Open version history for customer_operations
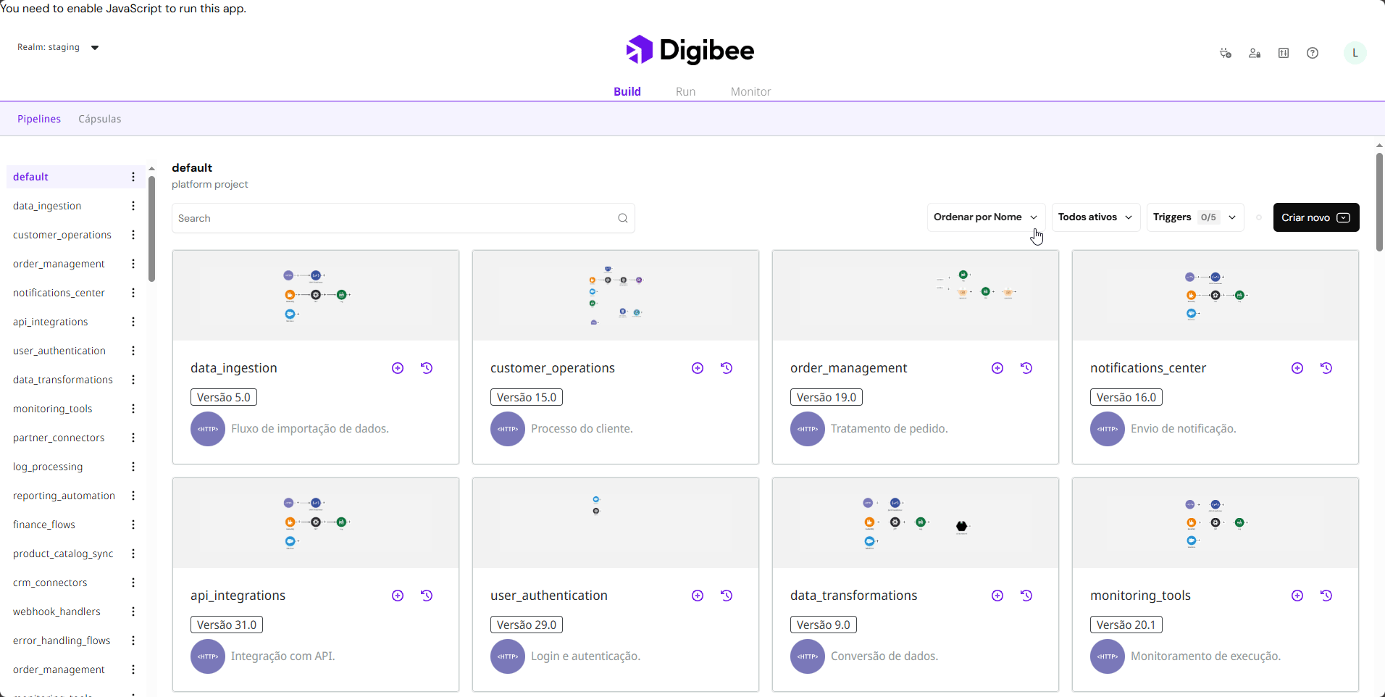The width and height of the screenshot is (1385, 697). tap(727, 368)
